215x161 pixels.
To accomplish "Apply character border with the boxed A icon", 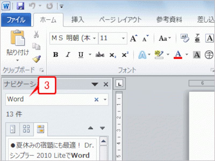I will click(209, 38).
